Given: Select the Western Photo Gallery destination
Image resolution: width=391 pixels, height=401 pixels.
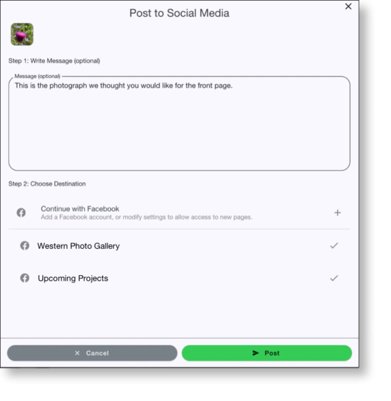Looking at the screenshot, I should (x=179, y=246).
